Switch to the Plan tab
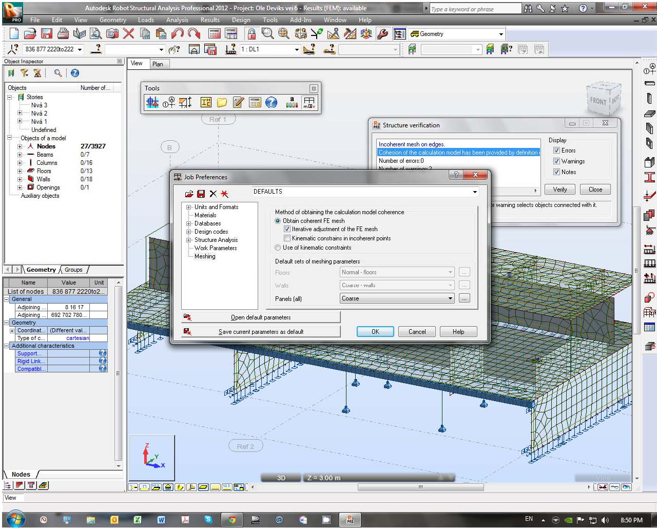657x528 pixels. tap(159, 64)
